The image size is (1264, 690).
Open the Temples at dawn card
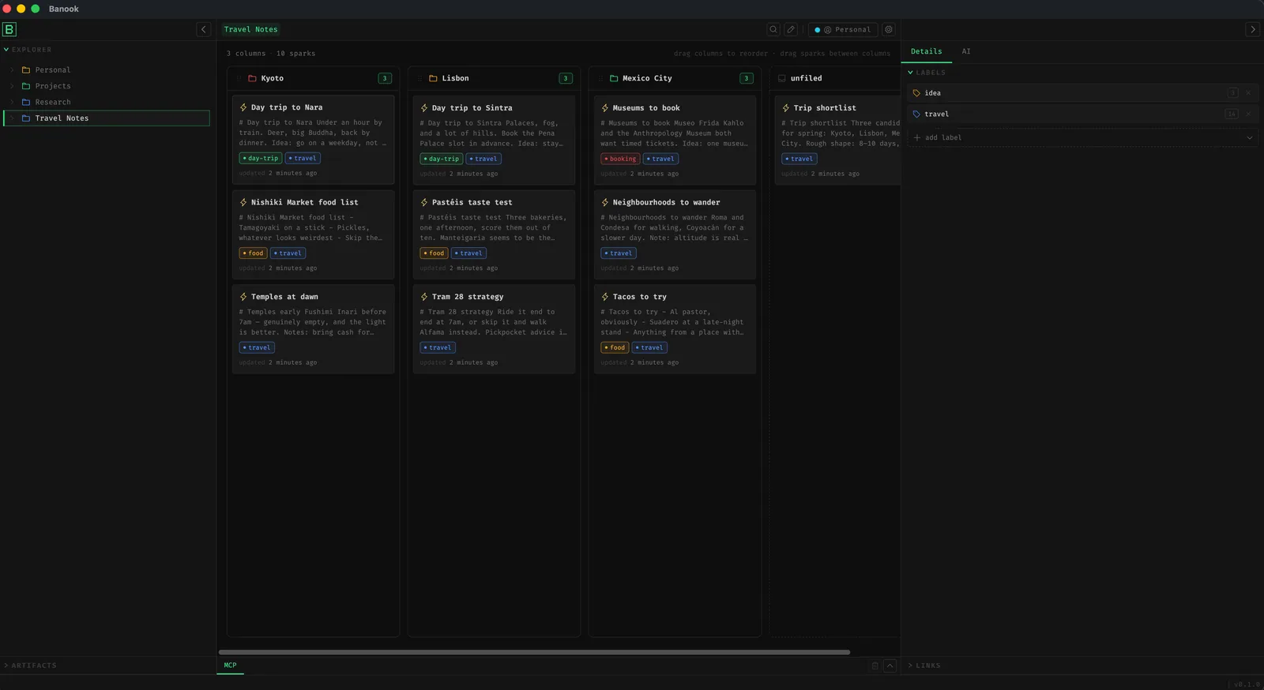(x=314, y=328)
